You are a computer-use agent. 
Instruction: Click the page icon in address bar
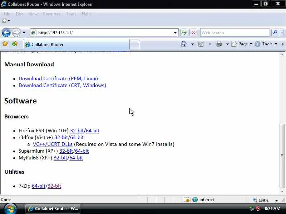pyautogui.click(x=34, y=33)
